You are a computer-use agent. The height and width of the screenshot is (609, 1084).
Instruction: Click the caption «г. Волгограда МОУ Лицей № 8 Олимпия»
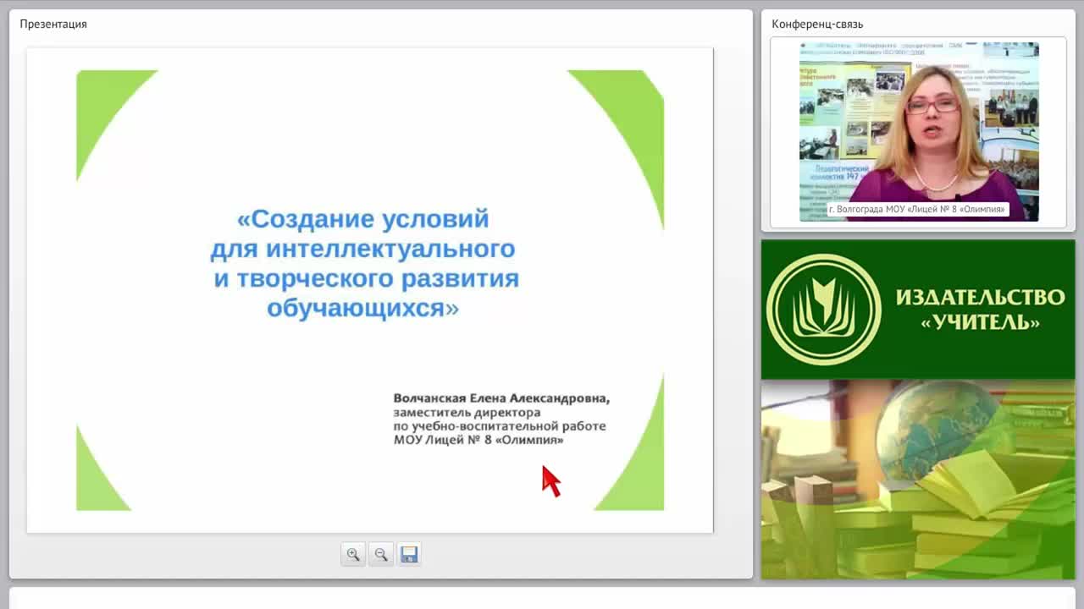click(917, 209)
